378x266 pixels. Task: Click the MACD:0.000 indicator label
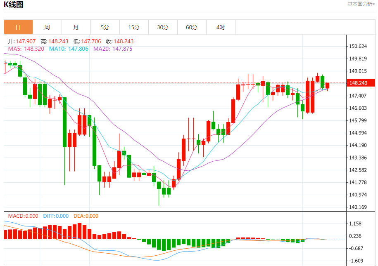(x=23, y=216)
